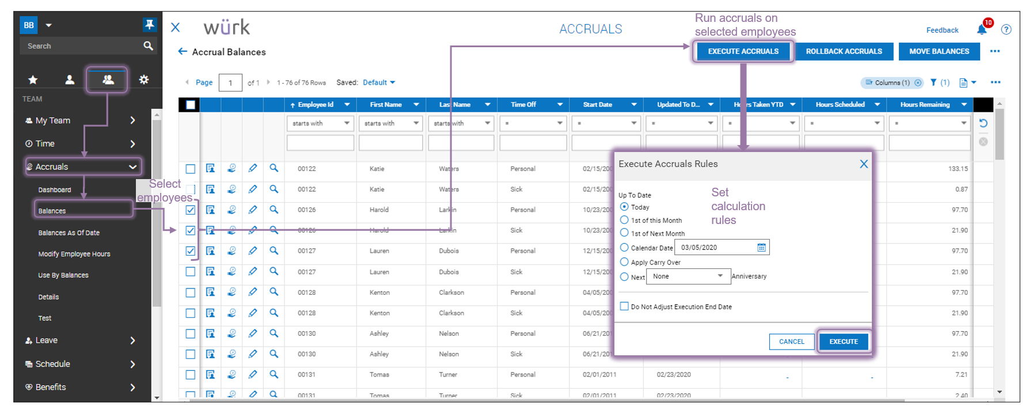The width and height of the screenshot is (1025, 410).
Task: Open the BB account dropdown arrow
Action: click(49, 25)
